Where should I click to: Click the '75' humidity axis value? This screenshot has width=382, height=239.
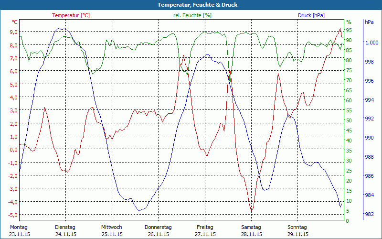coord(349,70)
